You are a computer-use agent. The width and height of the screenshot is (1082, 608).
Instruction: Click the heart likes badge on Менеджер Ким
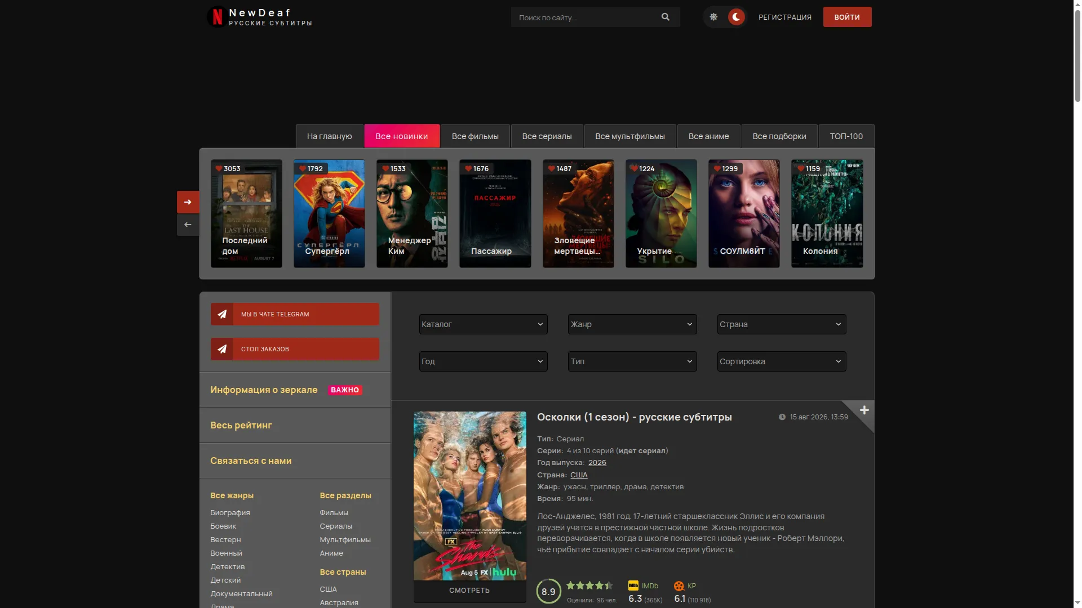(x=394, y=168)
